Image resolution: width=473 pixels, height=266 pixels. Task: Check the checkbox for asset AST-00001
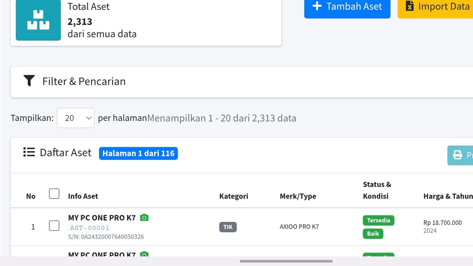click(x=54, y=226)
